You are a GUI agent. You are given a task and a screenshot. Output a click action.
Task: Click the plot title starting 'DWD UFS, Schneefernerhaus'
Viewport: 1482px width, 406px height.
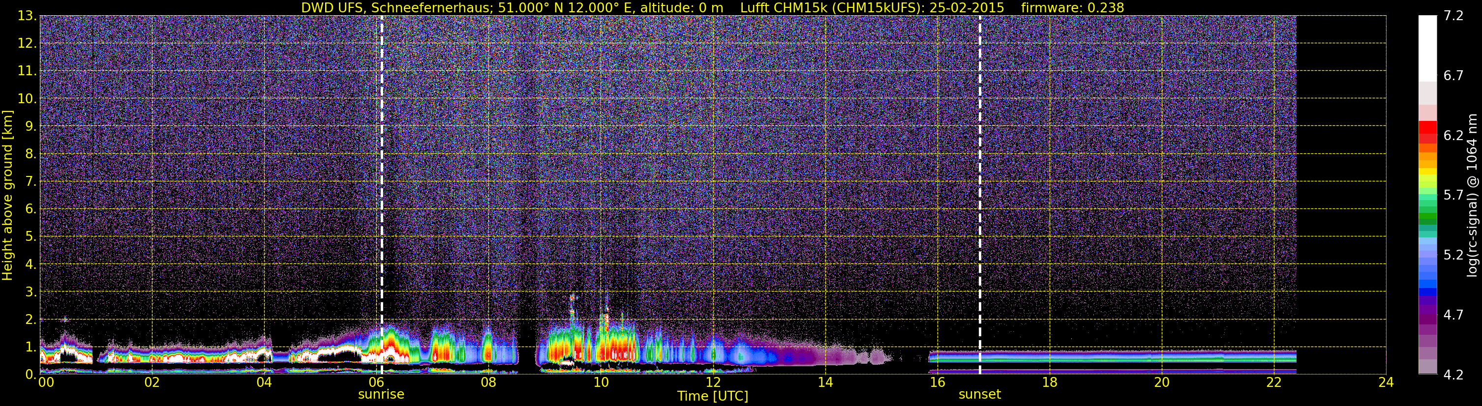712,7
